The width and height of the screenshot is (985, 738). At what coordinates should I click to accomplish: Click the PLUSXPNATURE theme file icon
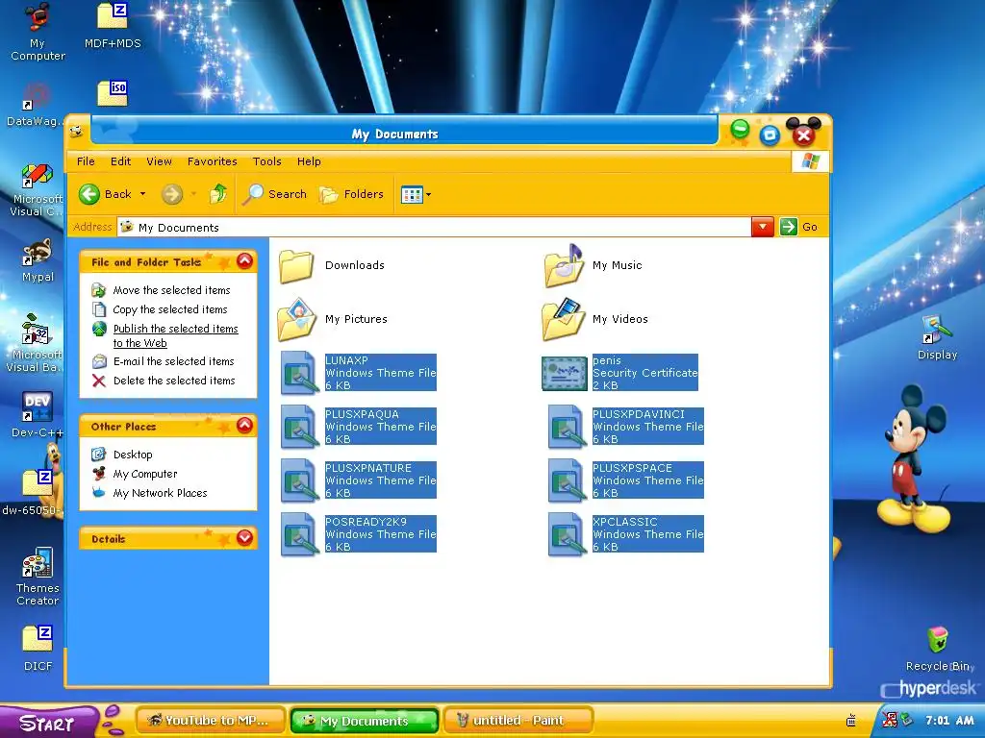click(299, 480)
